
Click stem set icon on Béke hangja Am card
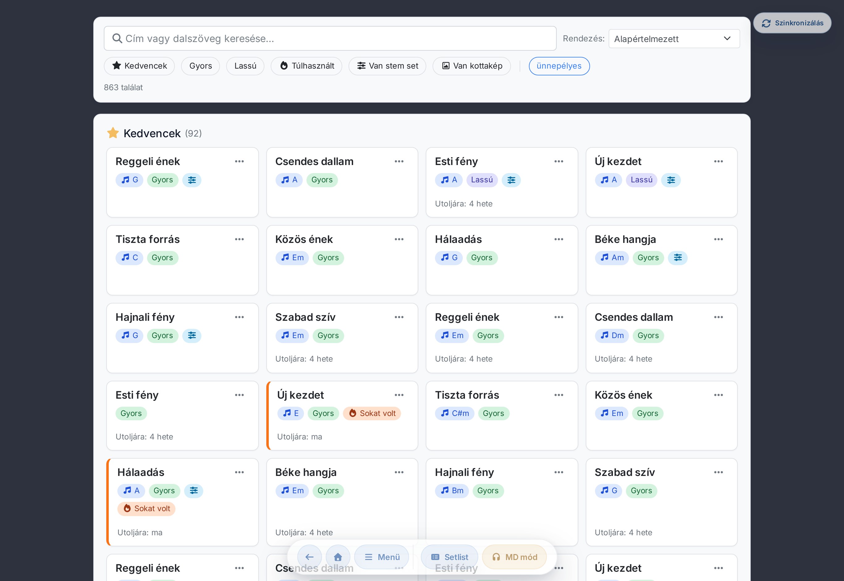[678, 258]
